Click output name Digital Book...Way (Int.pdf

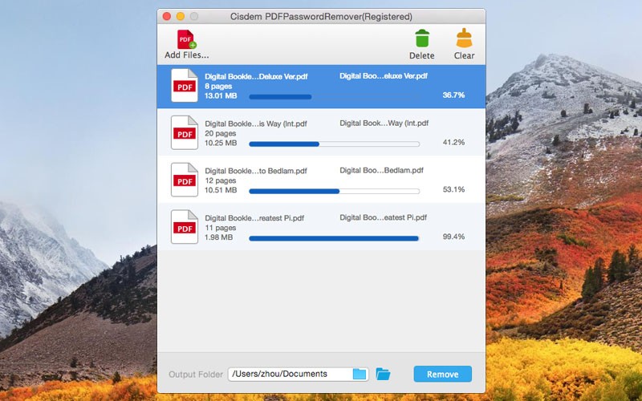[x=384, y=124]
